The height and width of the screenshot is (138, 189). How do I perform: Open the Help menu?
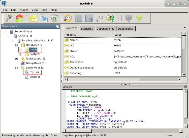54,10
